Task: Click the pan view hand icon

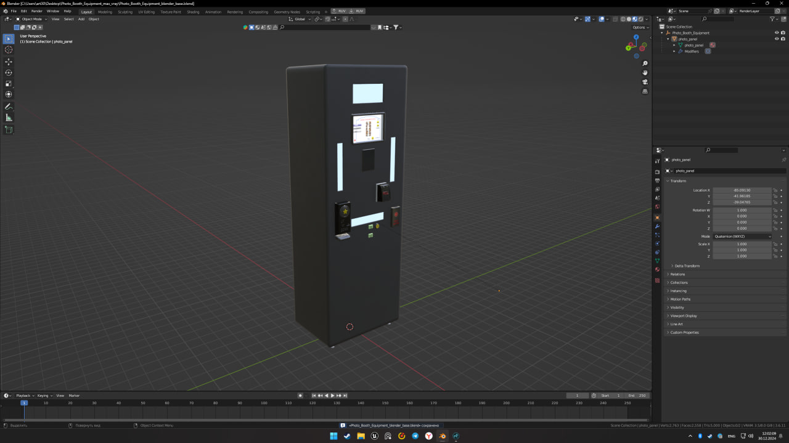Action: click(645, 73)
